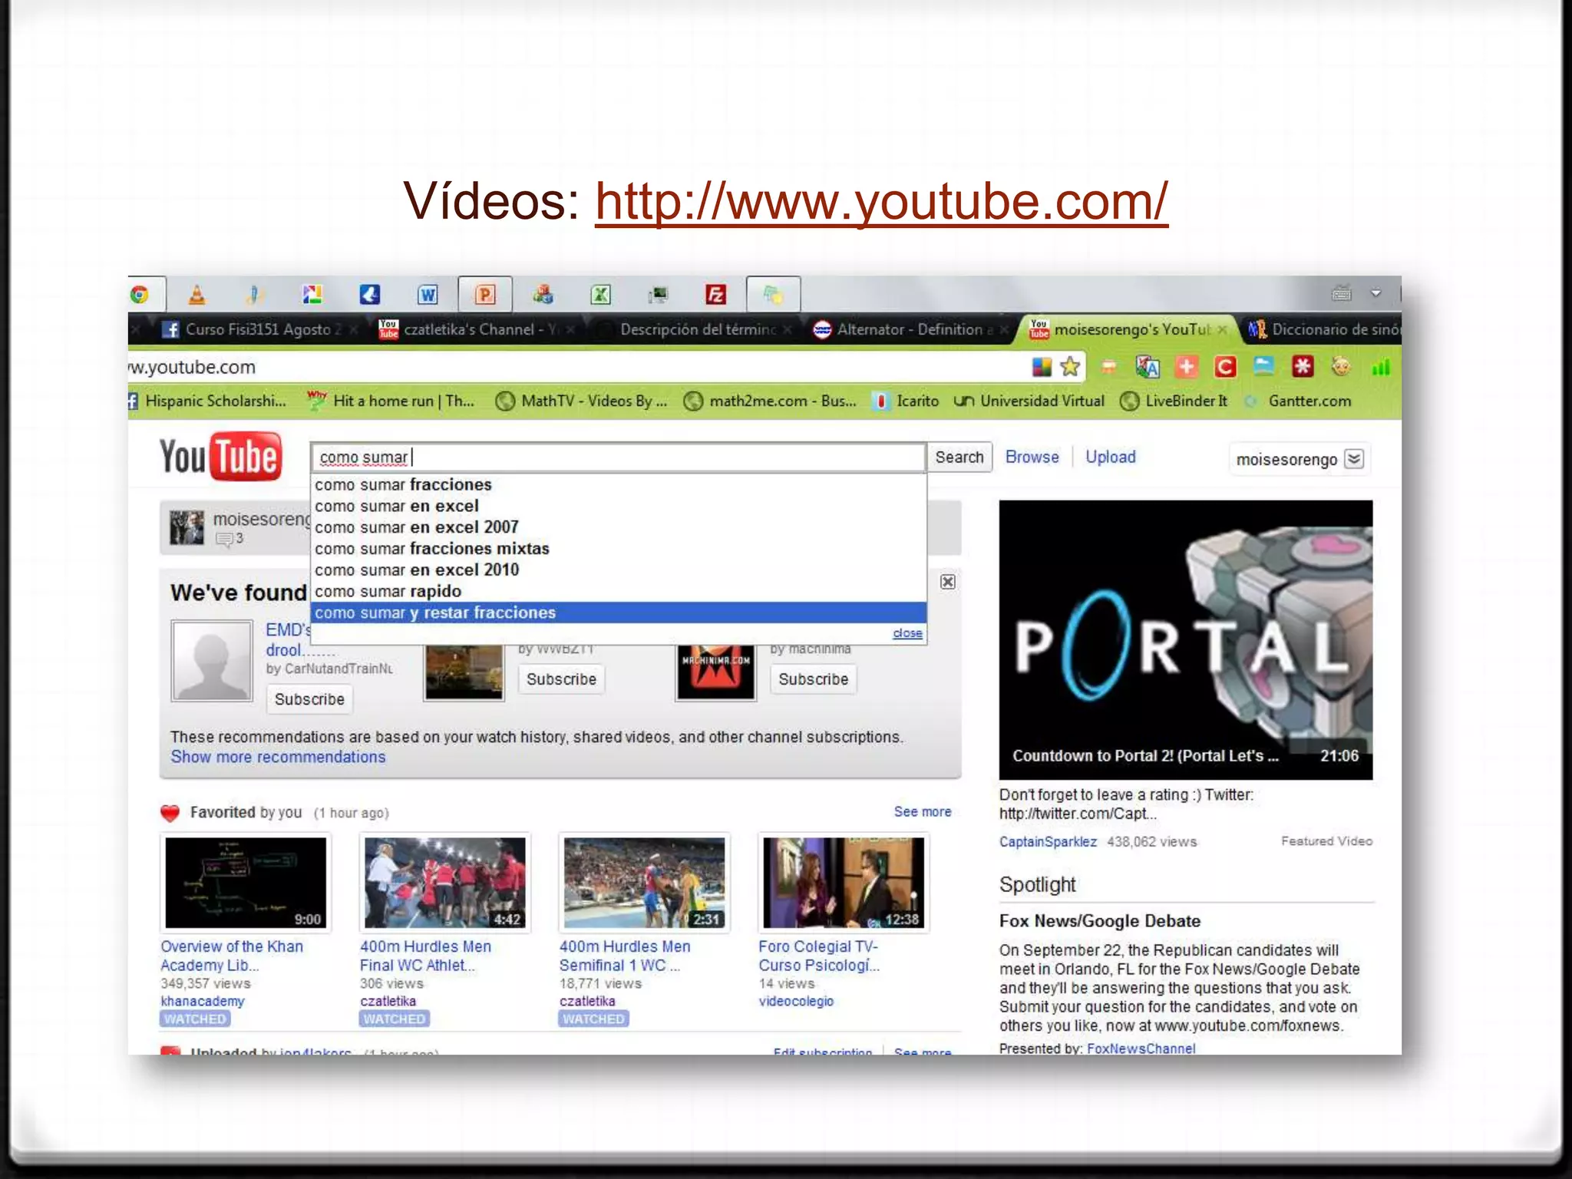1572x1179 pixels.
Task: Open the Browse link
Action: 1032,457
